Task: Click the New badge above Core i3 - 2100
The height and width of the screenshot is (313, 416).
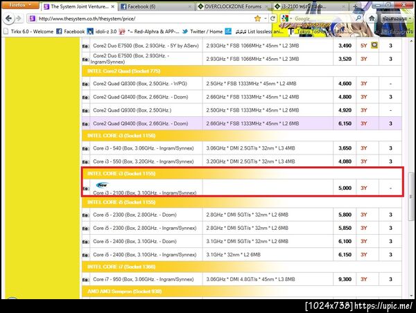Action: click(102, 185)
